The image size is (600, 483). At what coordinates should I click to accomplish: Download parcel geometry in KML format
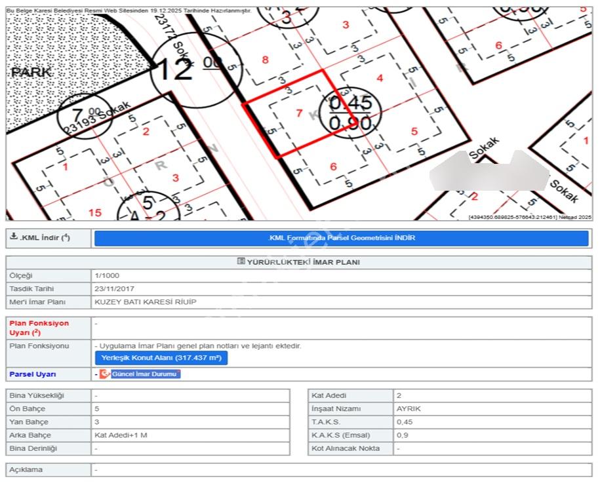(342, 238)
